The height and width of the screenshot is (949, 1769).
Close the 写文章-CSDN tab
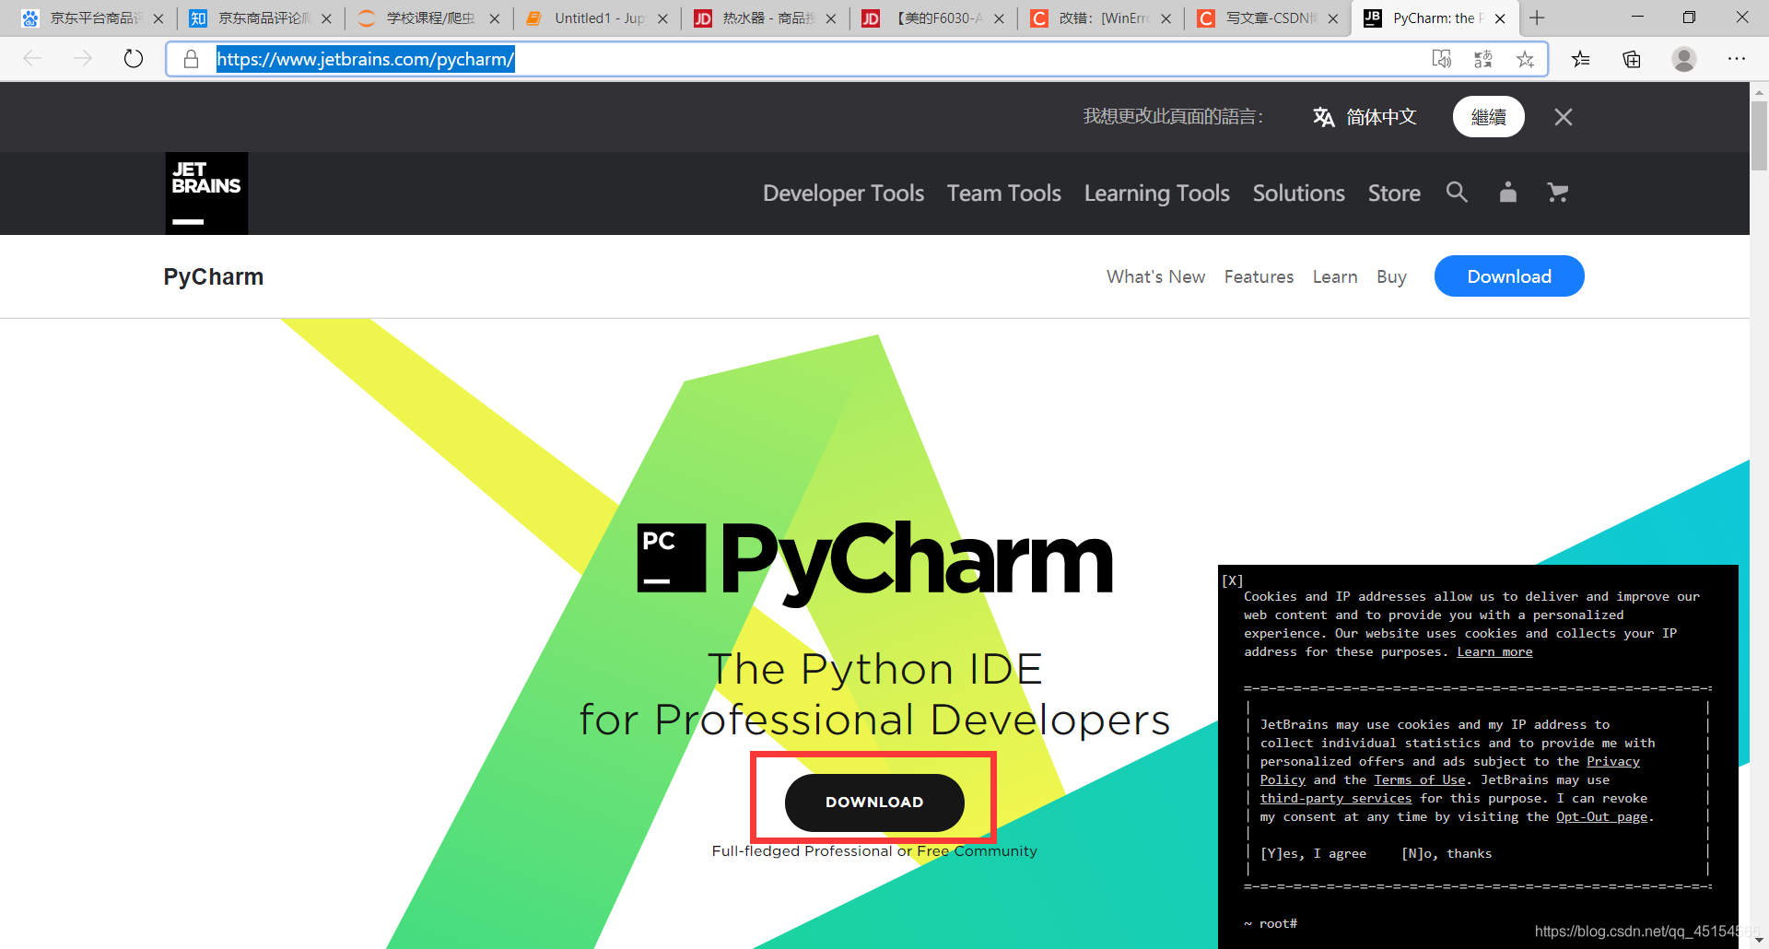(1333, 18)
